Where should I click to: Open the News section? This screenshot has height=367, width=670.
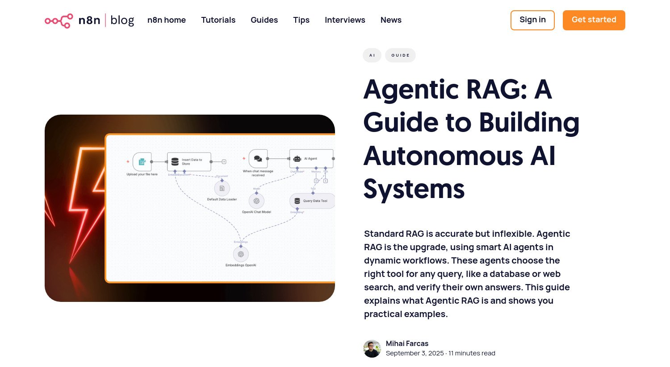pos(391,20)
